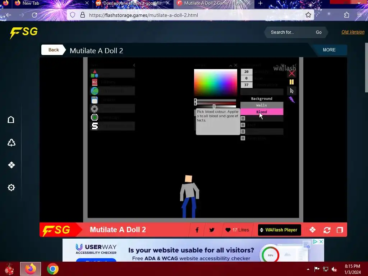Open the settings gear sidebar icon
Viewport: 368px width, 276px height.
(11, 188)
